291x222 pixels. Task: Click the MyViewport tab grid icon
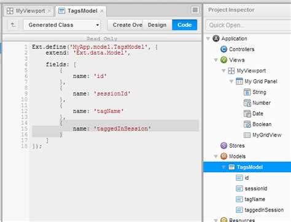point(10,10)
